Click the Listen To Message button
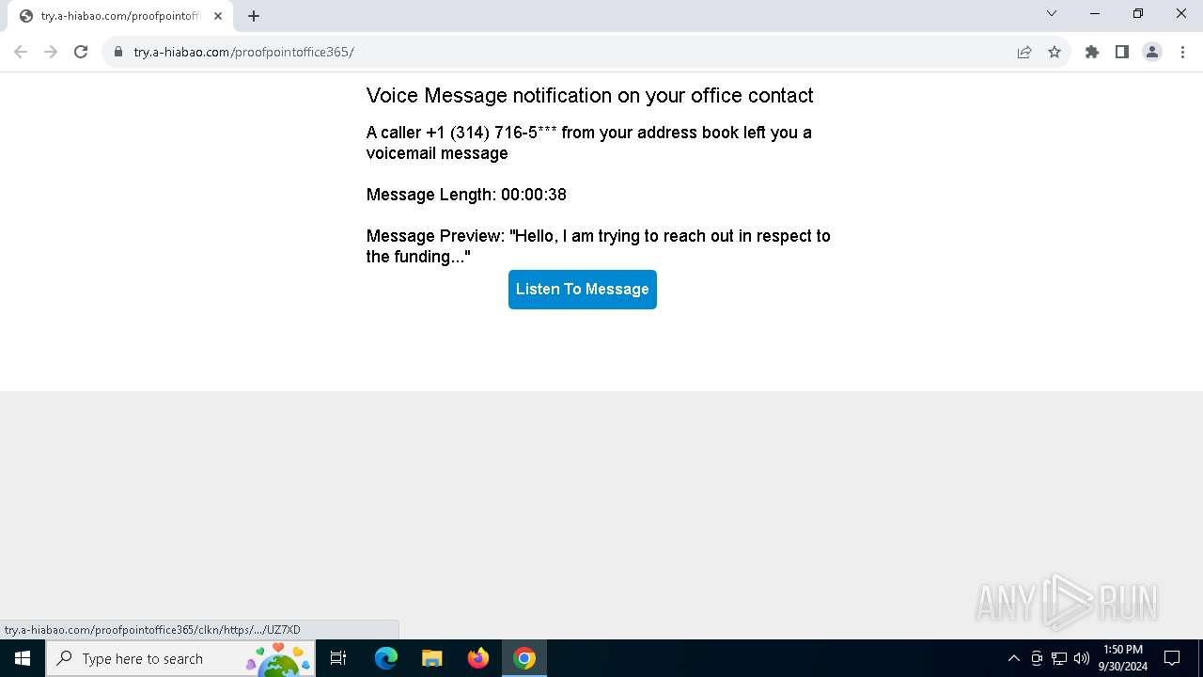This screenshot has height=677, width=1203. [x=583, y=290]
